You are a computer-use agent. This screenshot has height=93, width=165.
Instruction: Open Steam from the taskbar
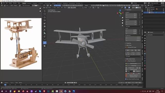36,91
